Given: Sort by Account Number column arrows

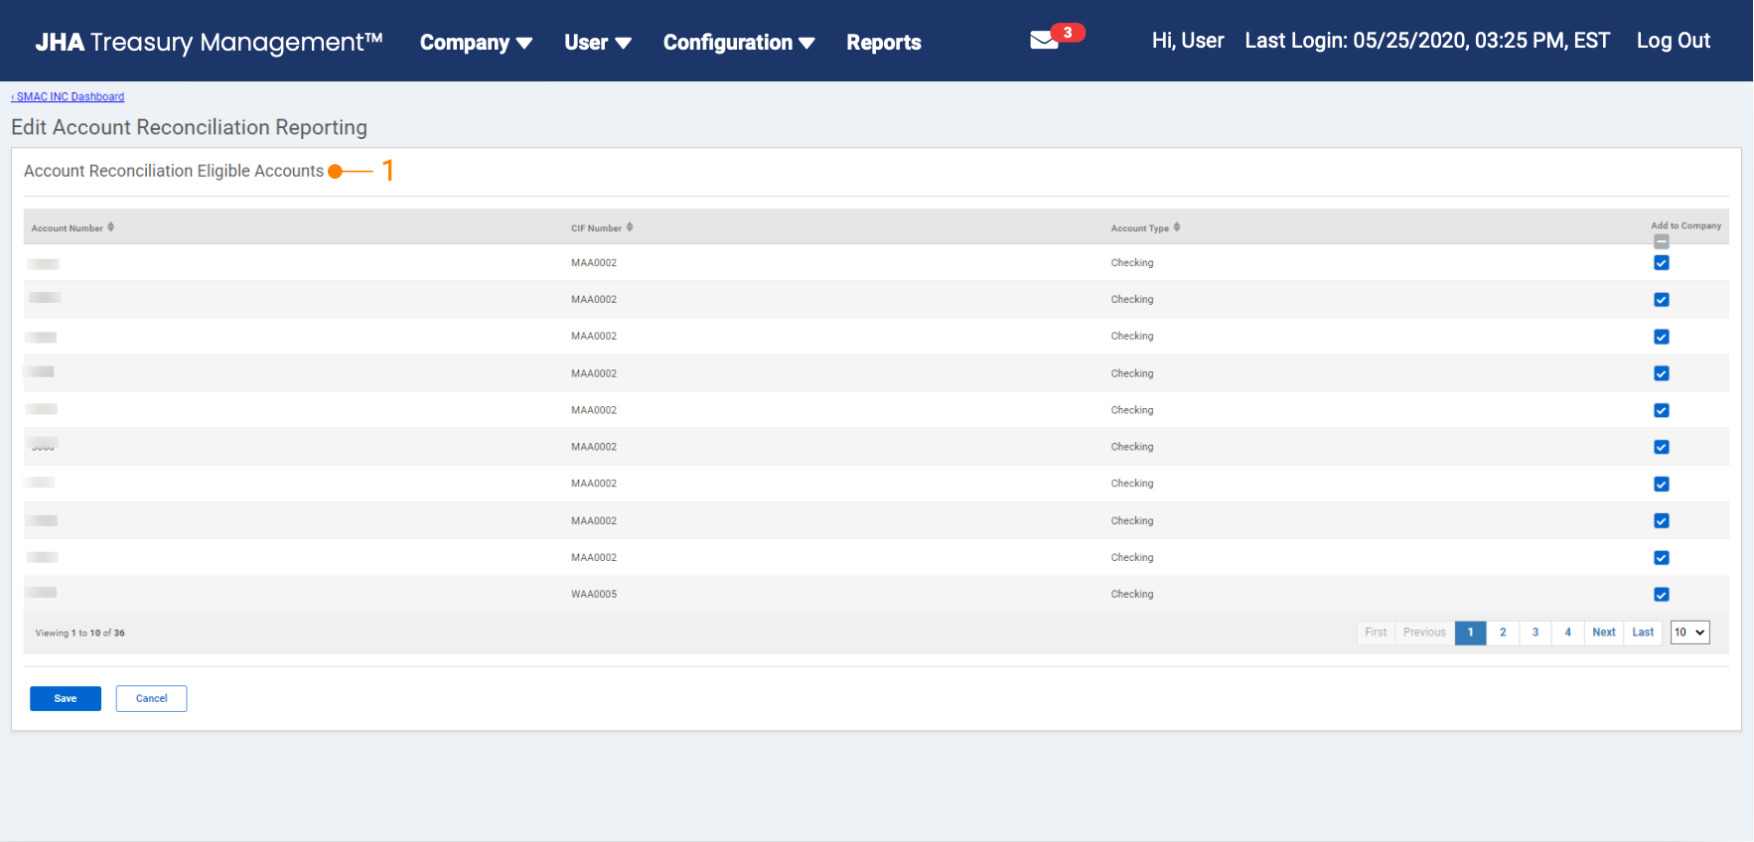Looking at the screenshot, I should click(x=110, y=227).
